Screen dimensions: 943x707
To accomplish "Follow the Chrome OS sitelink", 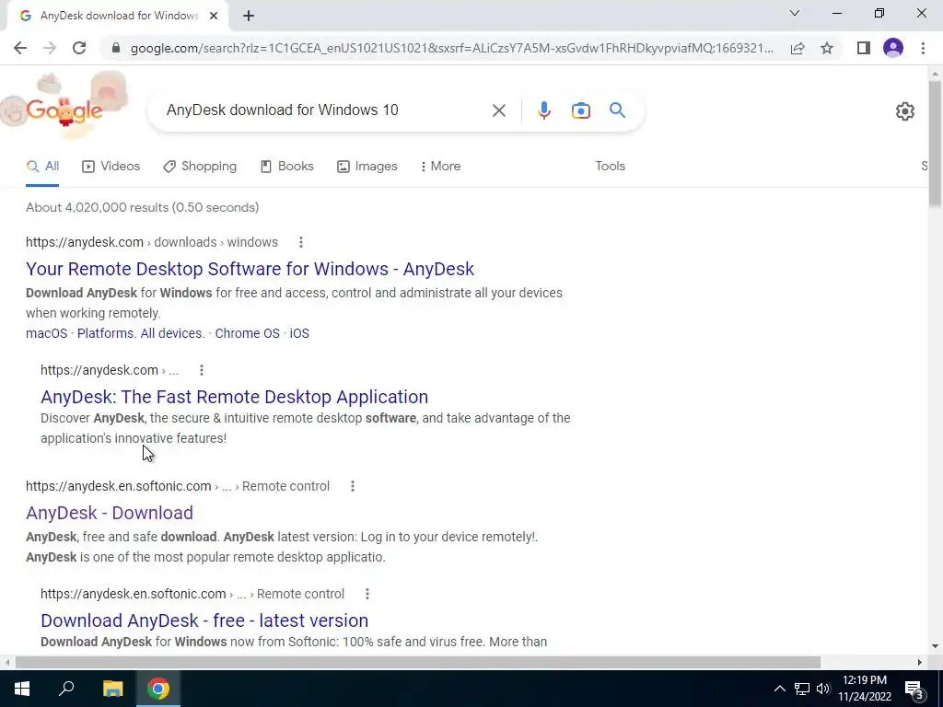I will pyautogui.click(x=247, y=333).
